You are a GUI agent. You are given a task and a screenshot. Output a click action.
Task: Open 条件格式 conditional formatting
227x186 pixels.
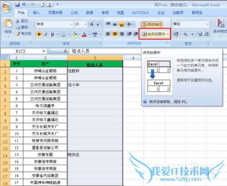[x=220, y=28]
